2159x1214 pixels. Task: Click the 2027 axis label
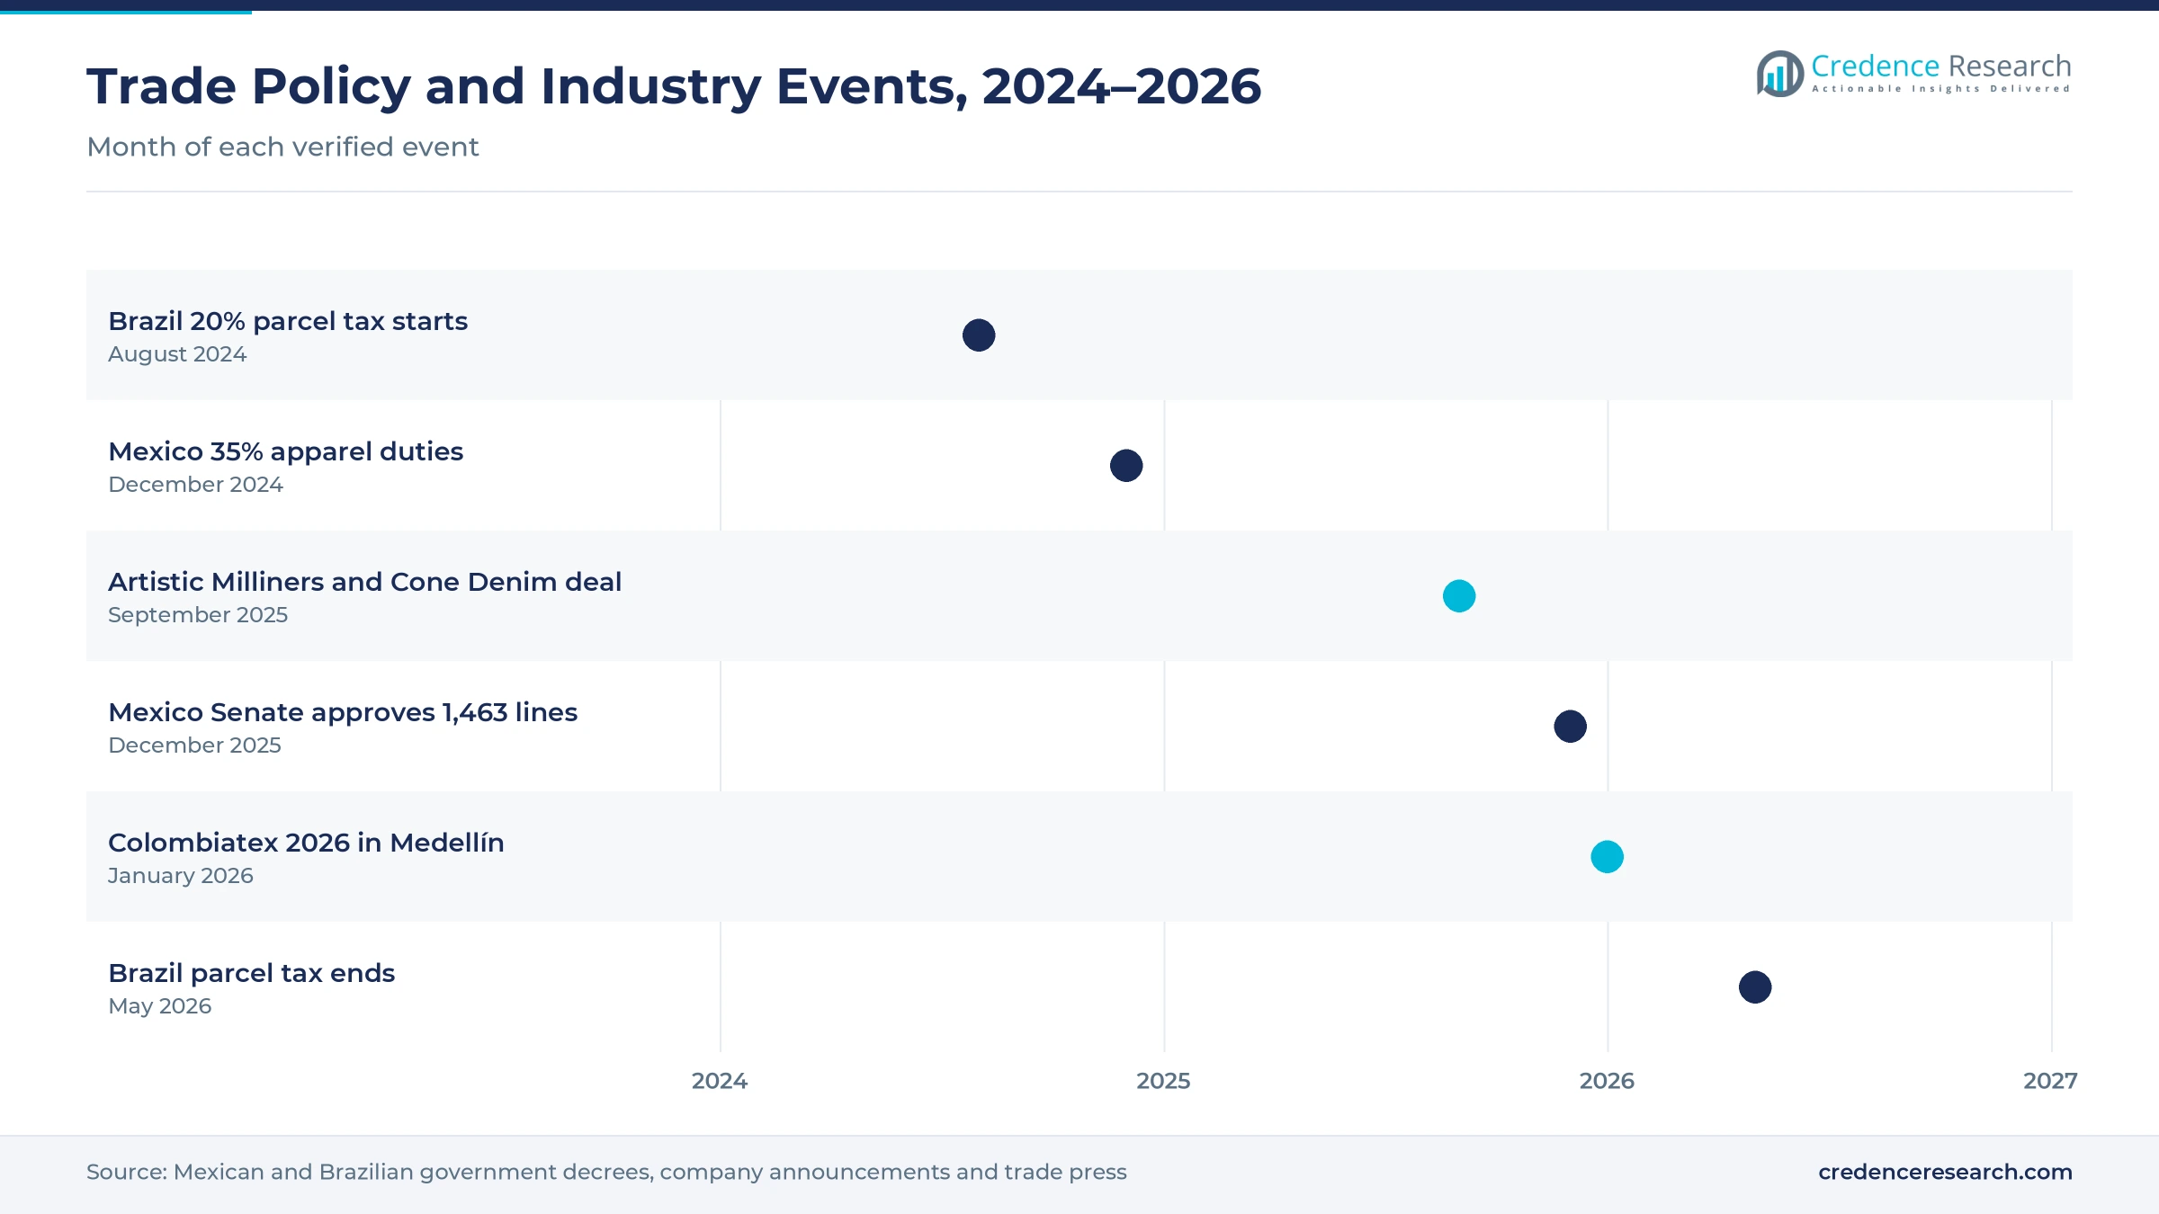tap(2050, 1081)
